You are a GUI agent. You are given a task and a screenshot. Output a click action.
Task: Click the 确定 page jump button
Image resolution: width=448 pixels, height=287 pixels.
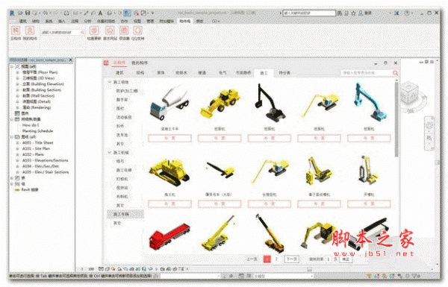(x=346, y=259)
